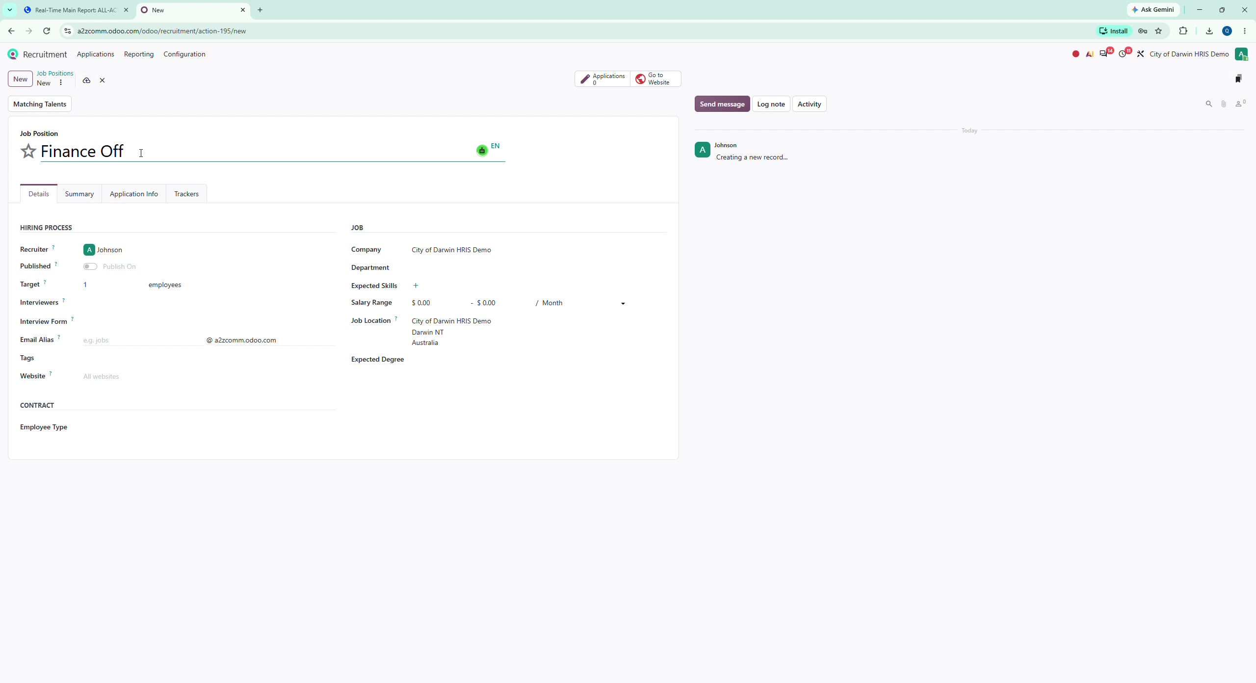The width and height of the screenshot is (1256, 683).
Task: Click the chatter paperclip attachments icon
Action: point(1224,104)
